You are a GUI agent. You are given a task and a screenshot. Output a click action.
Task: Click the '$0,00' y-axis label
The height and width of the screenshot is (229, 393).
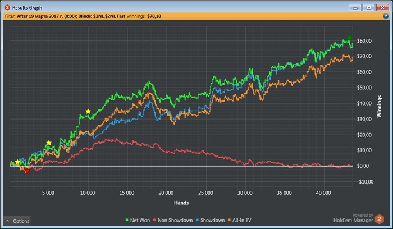click(363, 166)
